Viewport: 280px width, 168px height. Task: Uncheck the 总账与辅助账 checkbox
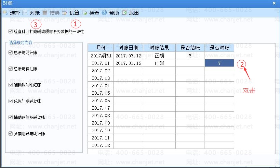[x=10, y=68]
